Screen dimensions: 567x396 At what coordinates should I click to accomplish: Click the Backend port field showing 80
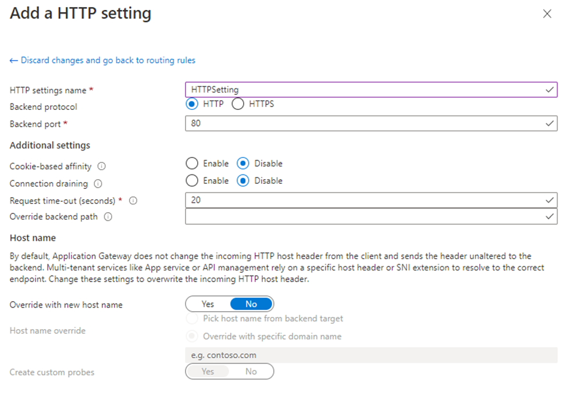point(371,123)
